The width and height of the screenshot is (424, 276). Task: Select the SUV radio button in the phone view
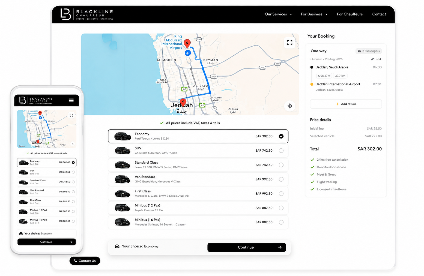(x=73, y=172)
